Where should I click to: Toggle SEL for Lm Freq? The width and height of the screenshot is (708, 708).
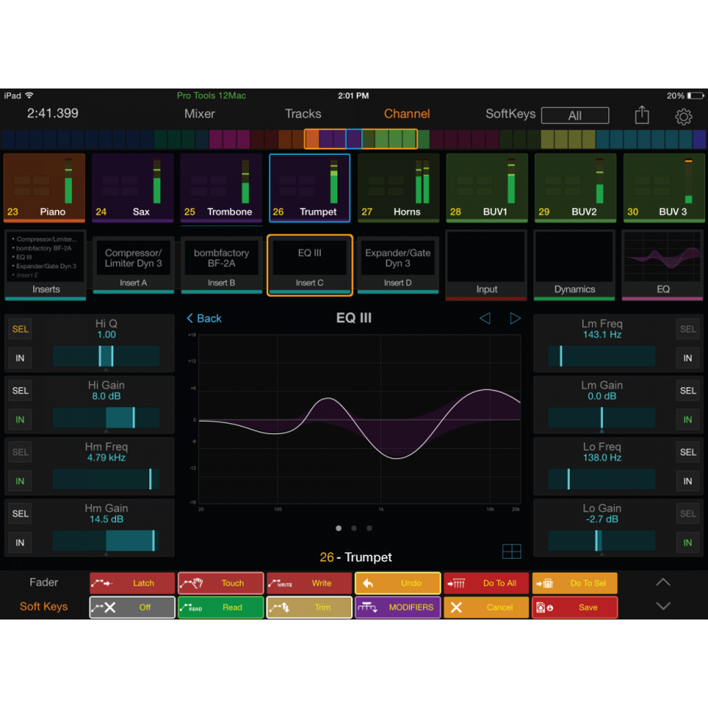pyautogui.click(x=687, y=329)
